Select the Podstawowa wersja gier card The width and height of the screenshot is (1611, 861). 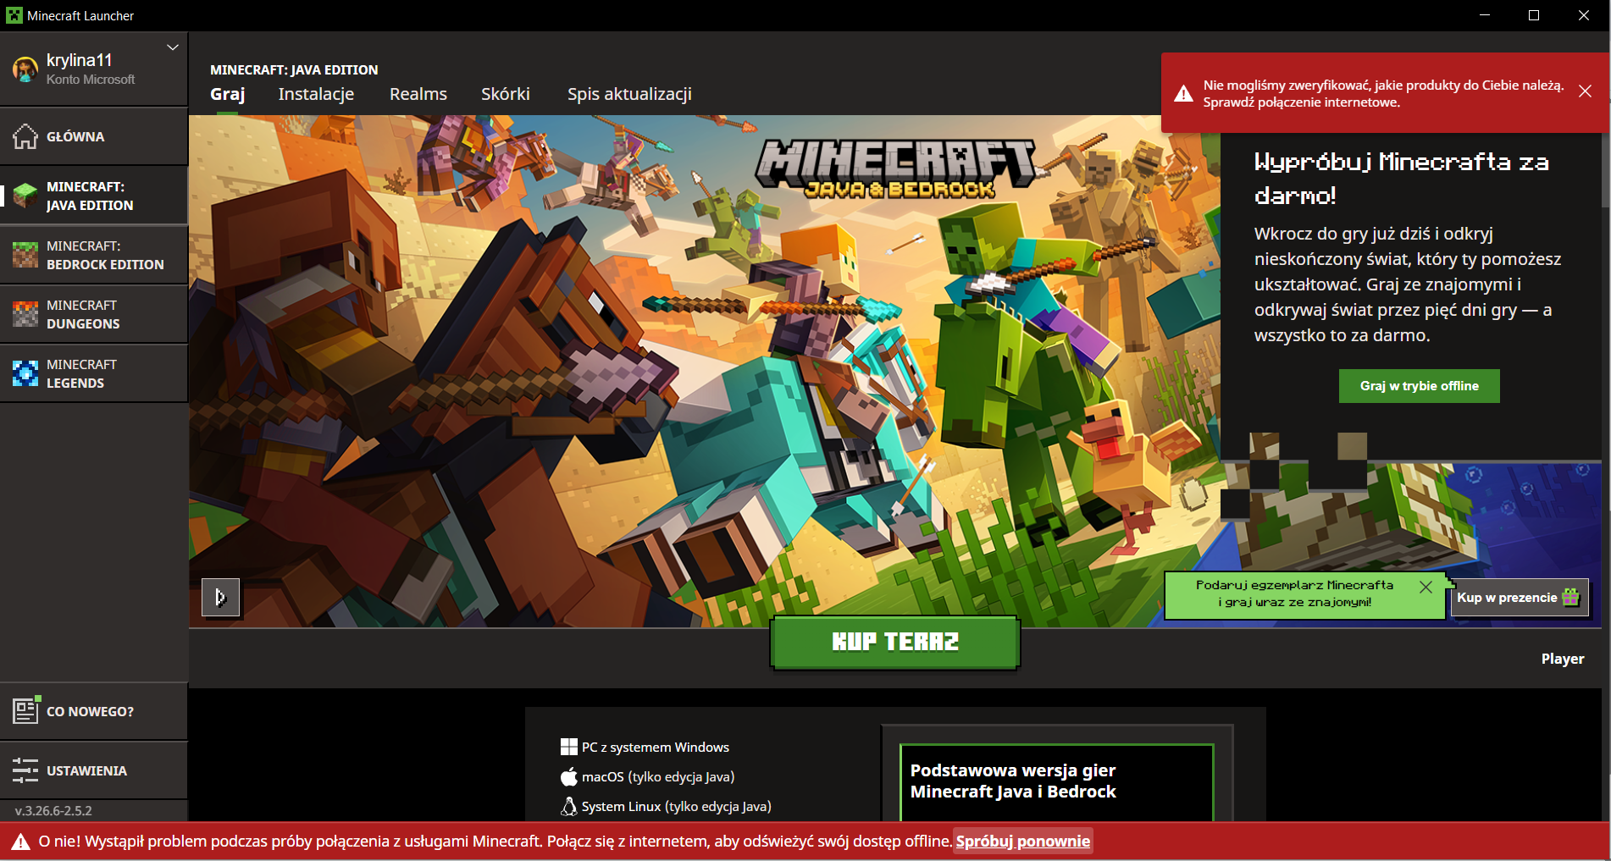click(1057, 781)
